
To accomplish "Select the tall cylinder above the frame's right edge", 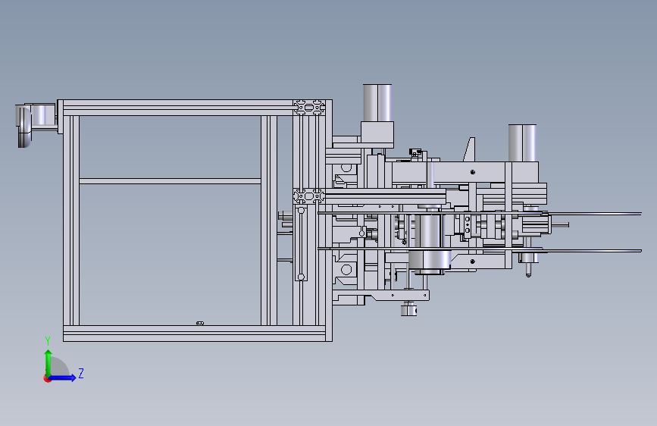I will 377,103.
